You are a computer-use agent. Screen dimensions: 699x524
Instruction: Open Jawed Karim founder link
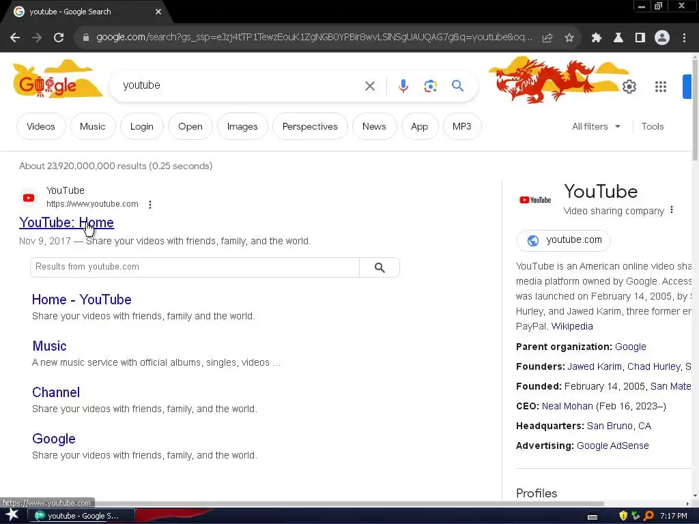[x=595, y=366]
